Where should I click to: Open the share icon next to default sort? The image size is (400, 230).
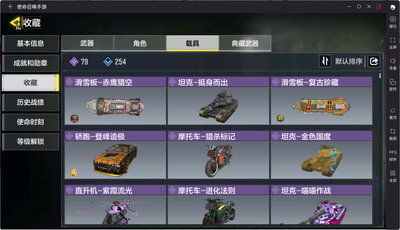click(x=374, y=61)
